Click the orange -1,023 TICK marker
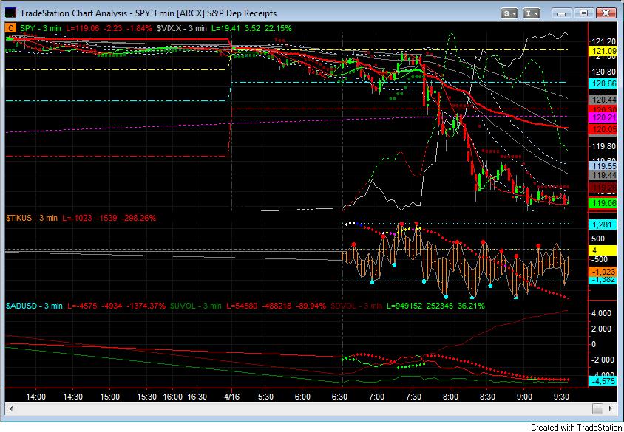 pos(602,272)
